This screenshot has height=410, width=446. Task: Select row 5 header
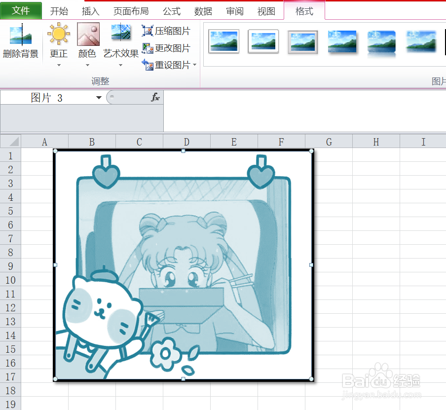(10, 211)
